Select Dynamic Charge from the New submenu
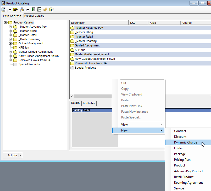 (186, 142)
